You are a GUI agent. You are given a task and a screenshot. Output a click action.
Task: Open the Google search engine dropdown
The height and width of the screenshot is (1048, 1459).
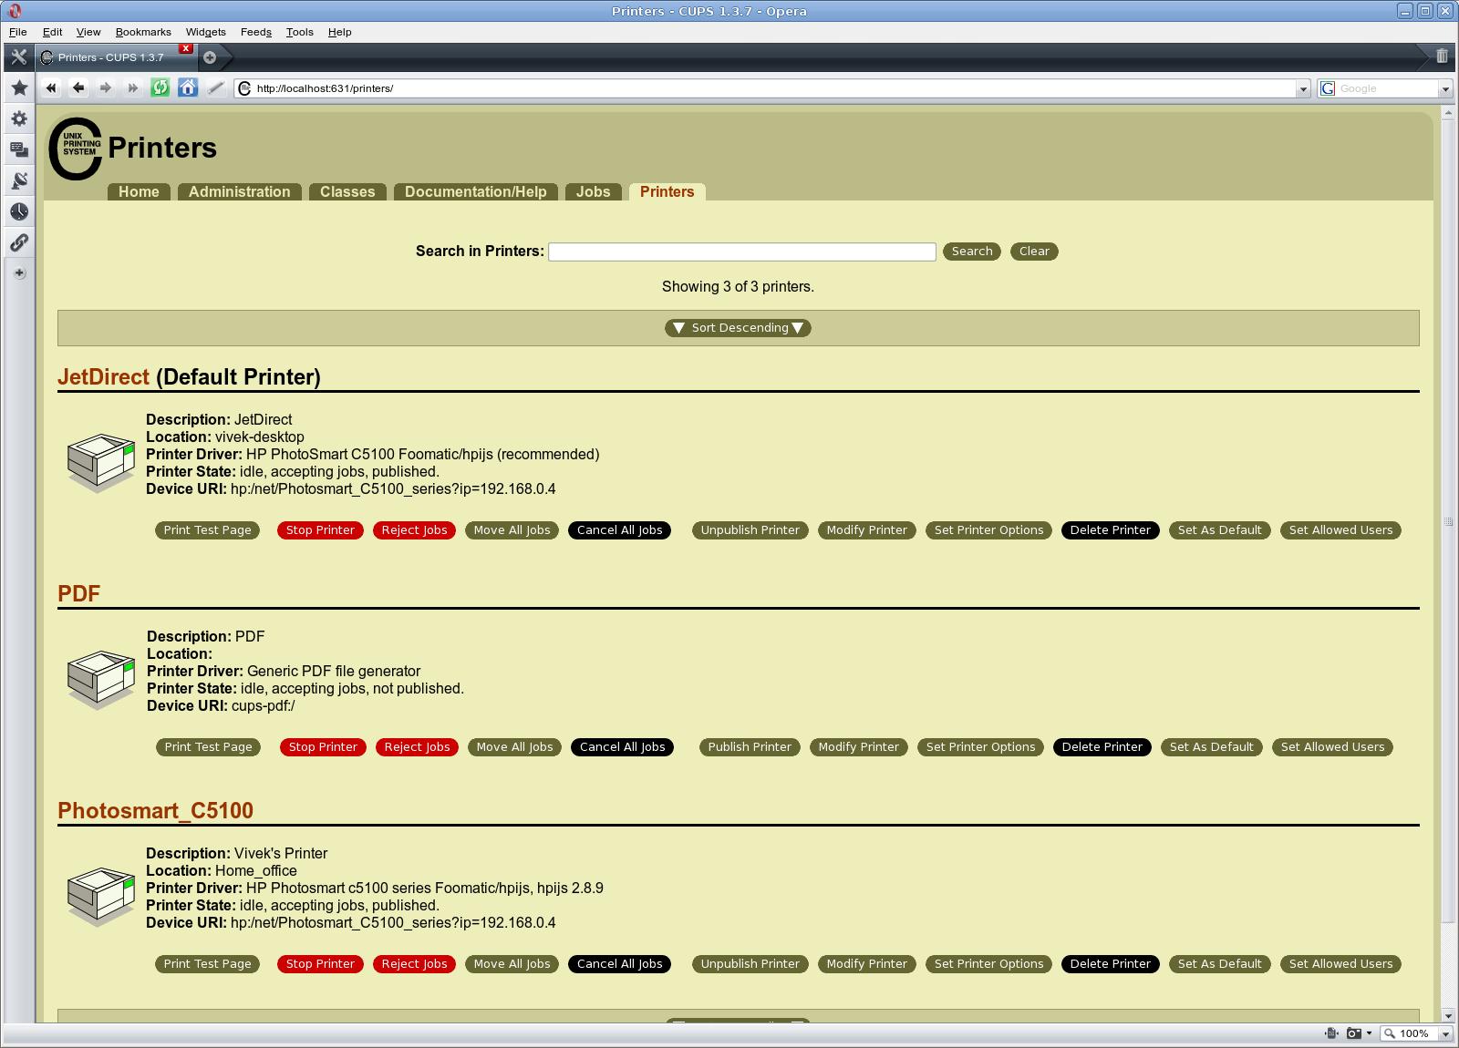(x=1445, y=88)
